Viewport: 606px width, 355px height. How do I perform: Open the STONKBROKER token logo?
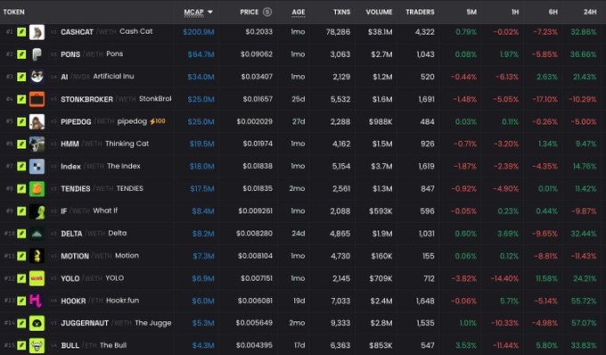tap(37, 99)
